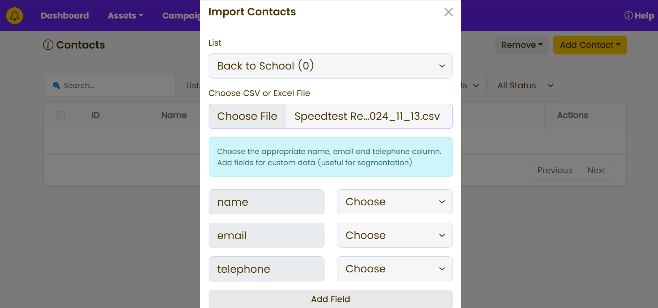
Task: Go to the Previous page
Action: point(555,170)
